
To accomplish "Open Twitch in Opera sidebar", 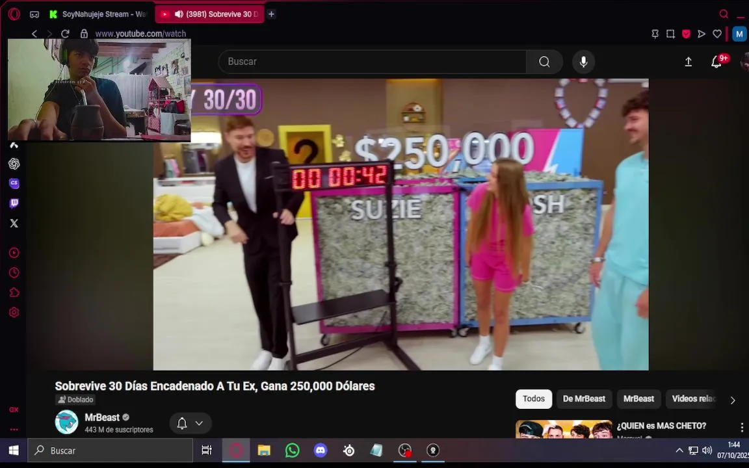I will [x=14, y=203].
